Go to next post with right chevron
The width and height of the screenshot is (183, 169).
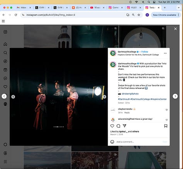175,96
